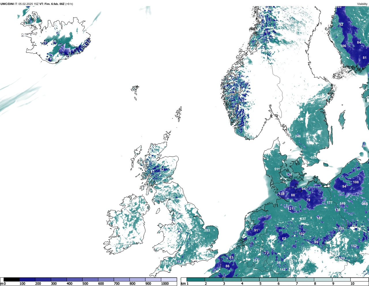Pick the dark teal 1–2 km legend swatch

click(196, 279)
